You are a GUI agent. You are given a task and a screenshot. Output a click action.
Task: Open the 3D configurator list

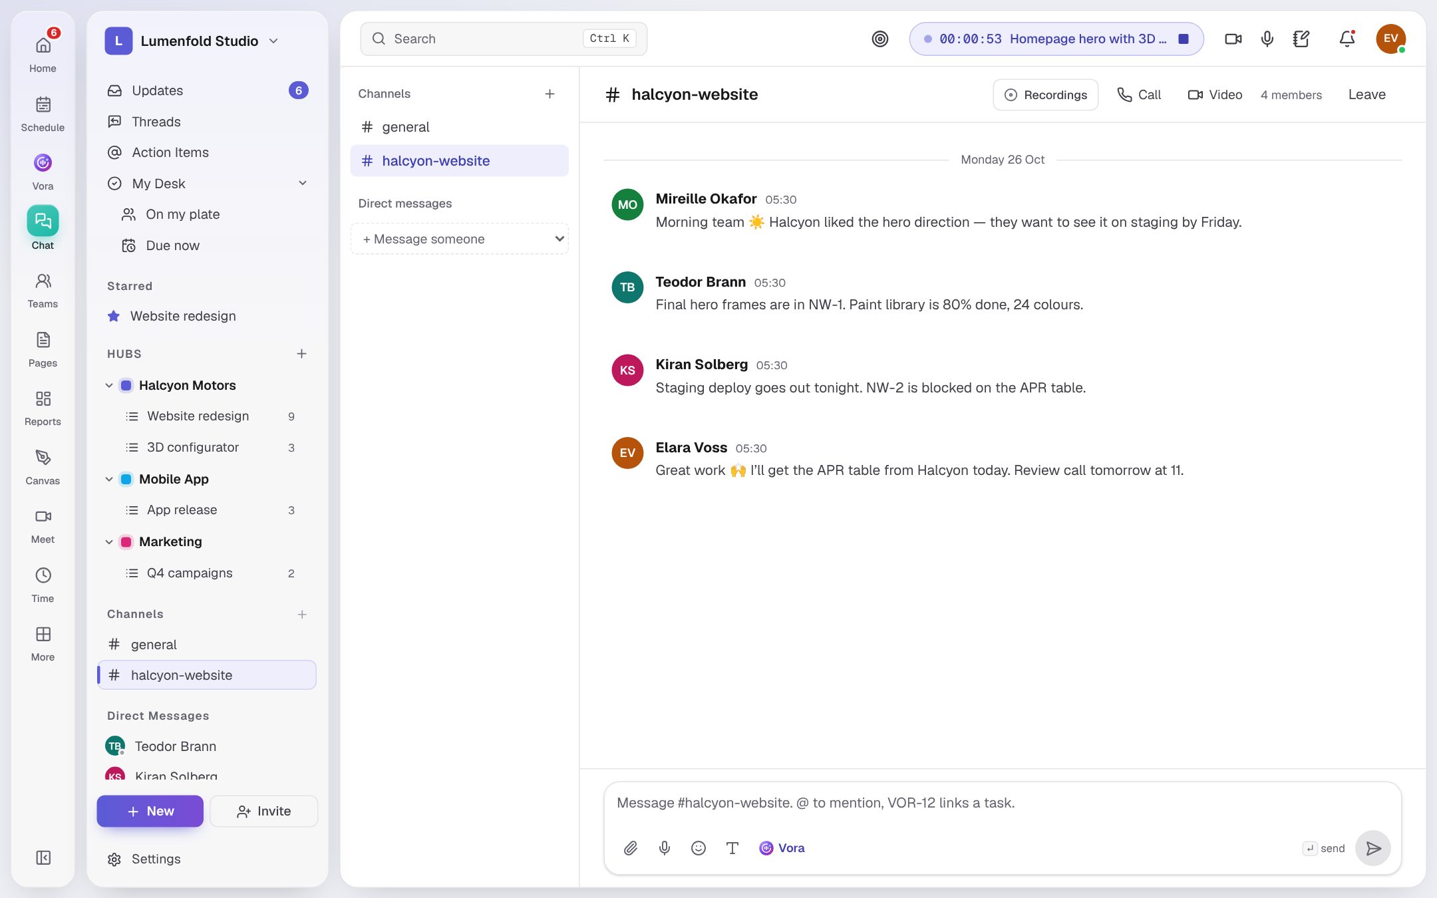point(207,447)
